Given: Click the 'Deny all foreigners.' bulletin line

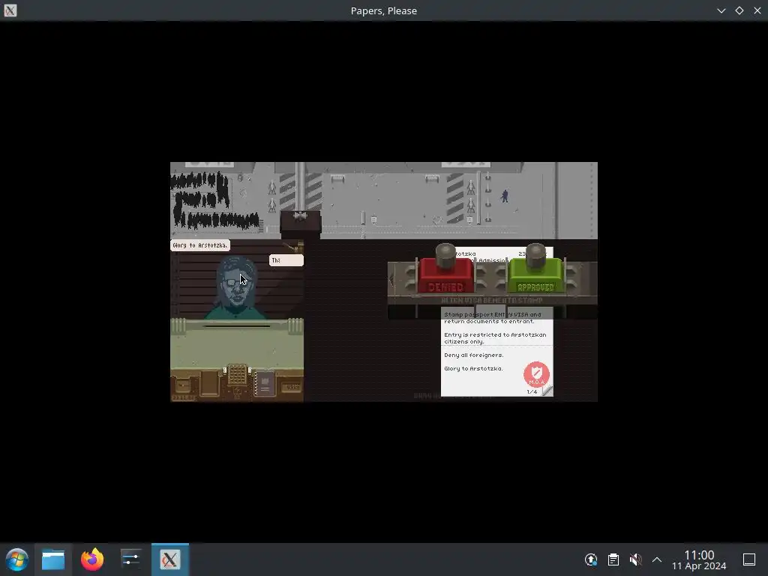Looking at the screenshot, I should 474,355.
